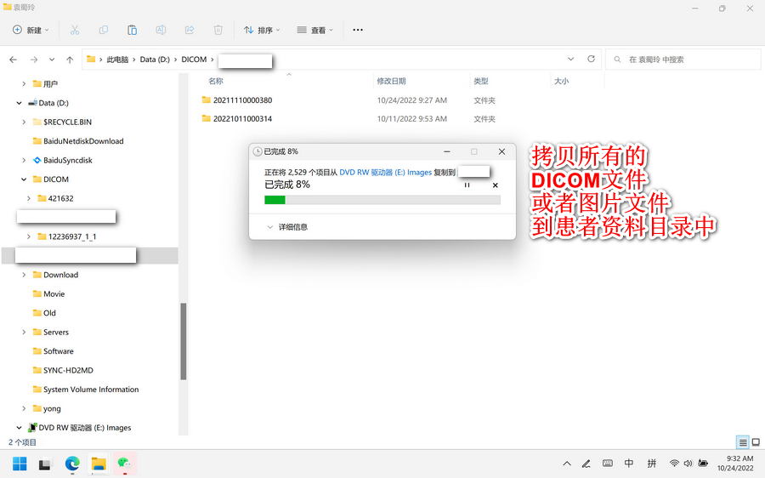Click Data (D:) in the address breadcrumb
Viewport: 765px width, 478px height.
155,60
